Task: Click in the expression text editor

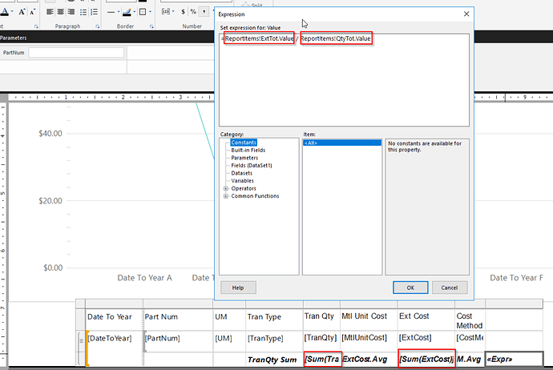Action: pyautogui.click(x=344, y=80)
